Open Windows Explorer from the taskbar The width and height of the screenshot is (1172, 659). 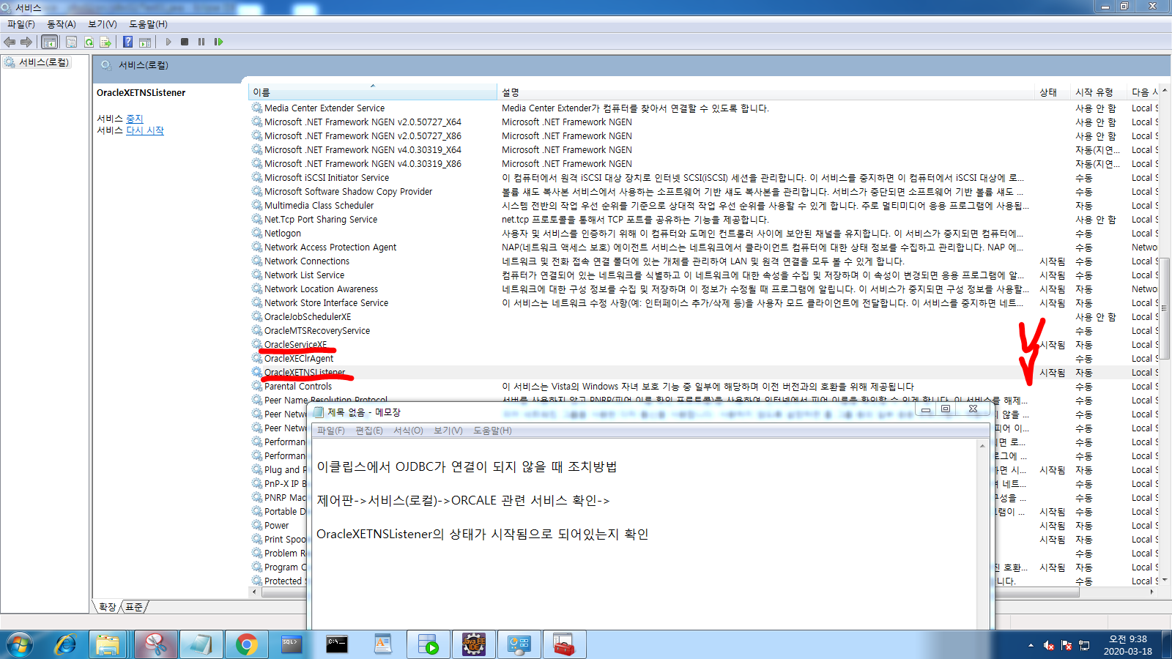[x=108, y=645]
